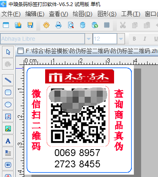158x177 pixels.
Task: Open the 窗口 menu
Action: coord(151,14)
